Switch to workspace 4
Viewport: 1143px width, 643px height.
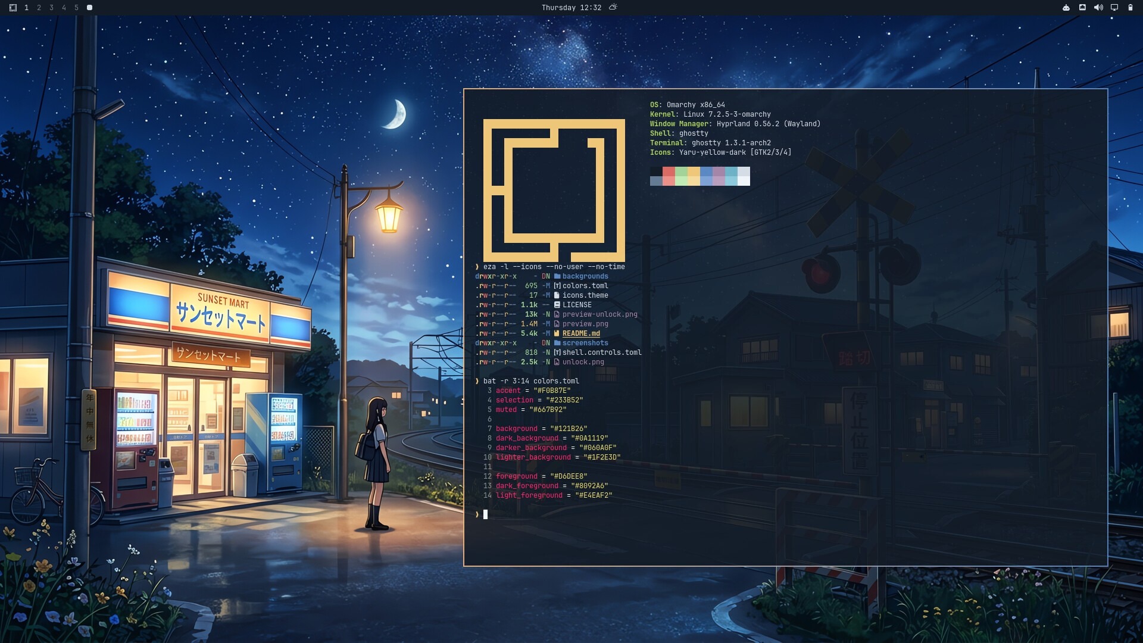pyautogui.click(x=64, y=8)
